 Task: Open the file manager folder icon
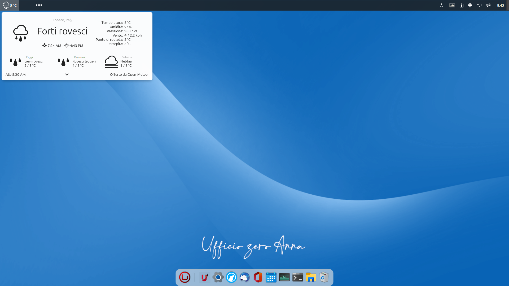pos(311,277)
